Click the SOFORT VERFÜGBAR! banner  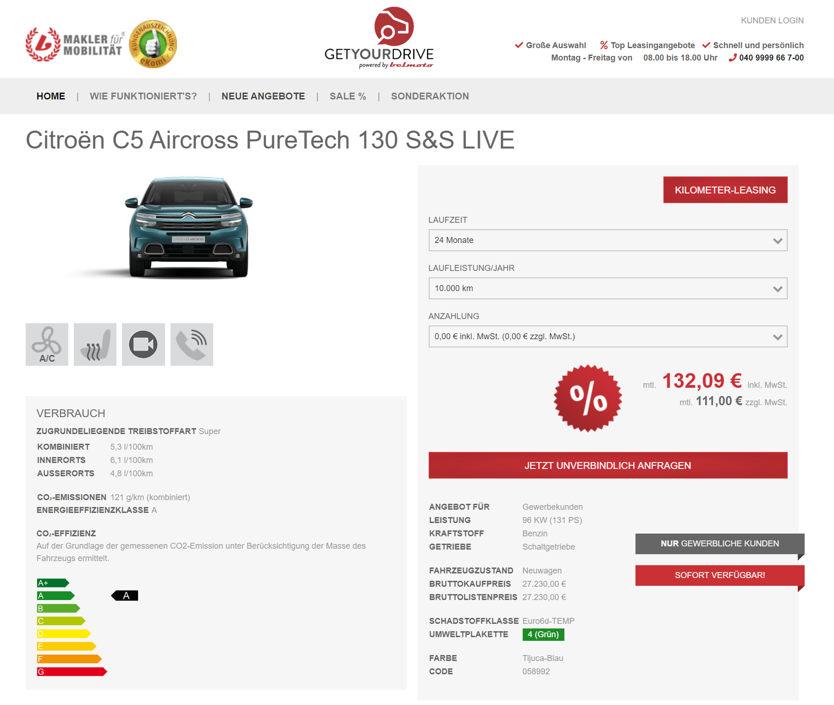point(720,575)
